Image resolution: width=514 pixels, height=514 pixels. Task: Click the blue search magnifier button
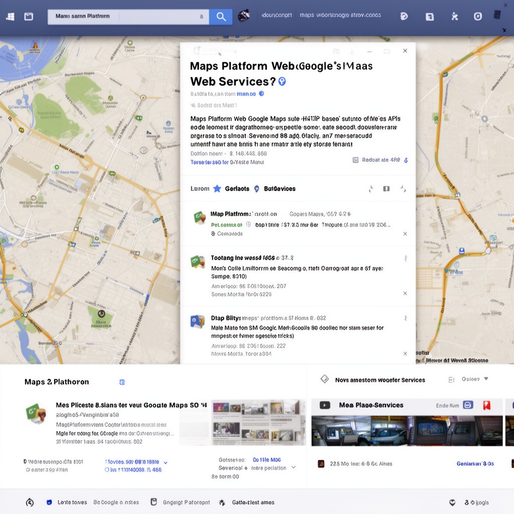coord(221,17)
